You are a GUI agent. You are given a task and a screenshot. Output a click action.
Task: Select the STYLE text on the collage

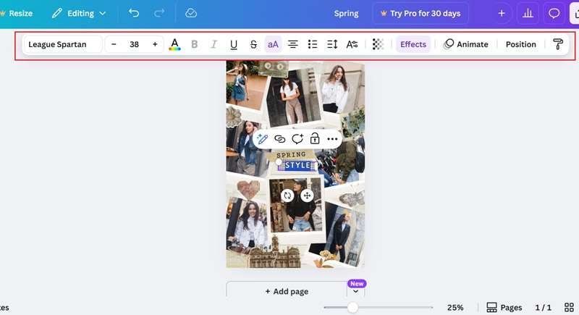(298, 165)
